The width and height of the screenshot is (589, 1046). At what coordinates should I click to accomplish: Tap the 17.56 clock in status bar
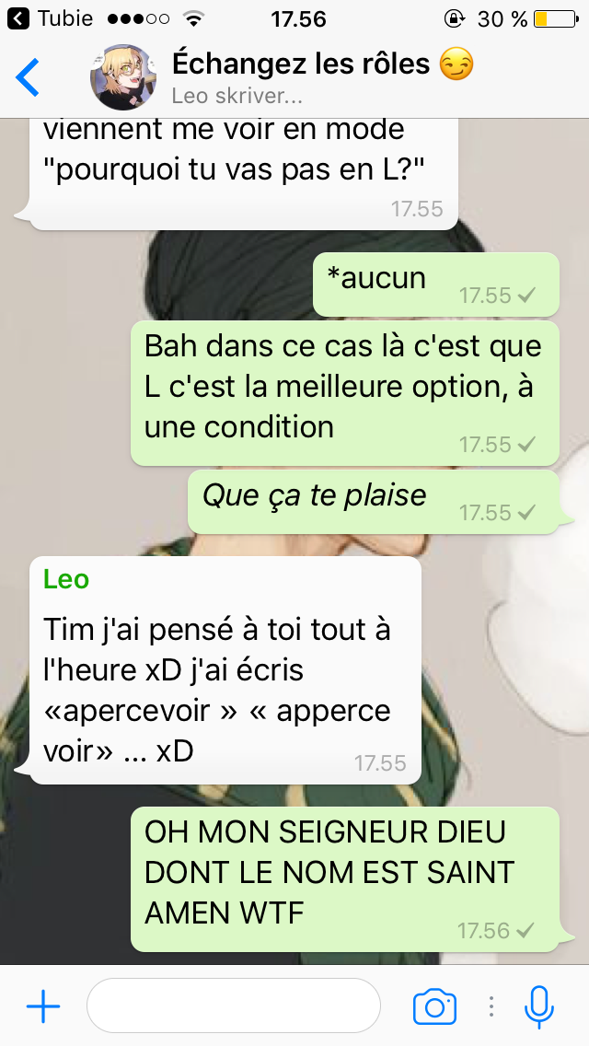tap(298, 18)
